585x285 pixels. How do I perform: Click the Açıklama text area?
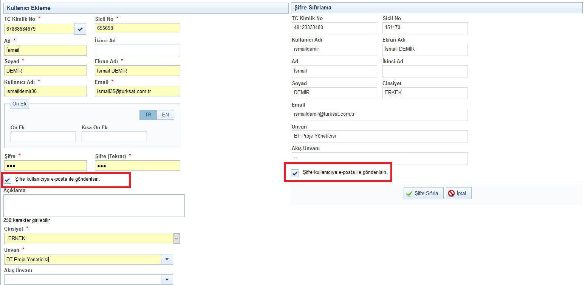(x=94, y=206)
